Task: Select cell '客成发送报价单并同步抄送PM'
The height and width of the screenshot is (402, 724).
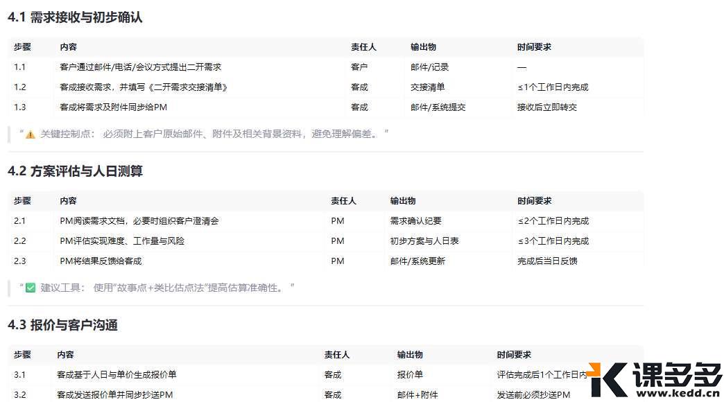Action: pyautogui.click(x=115, y=394)
